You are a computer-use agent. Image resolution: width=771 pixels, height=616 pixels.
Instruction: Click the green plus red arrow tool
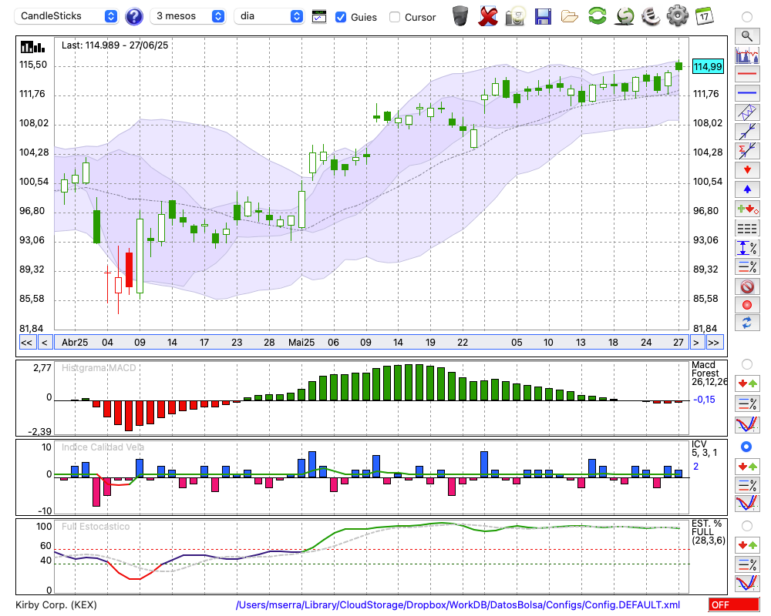[747, 209]
